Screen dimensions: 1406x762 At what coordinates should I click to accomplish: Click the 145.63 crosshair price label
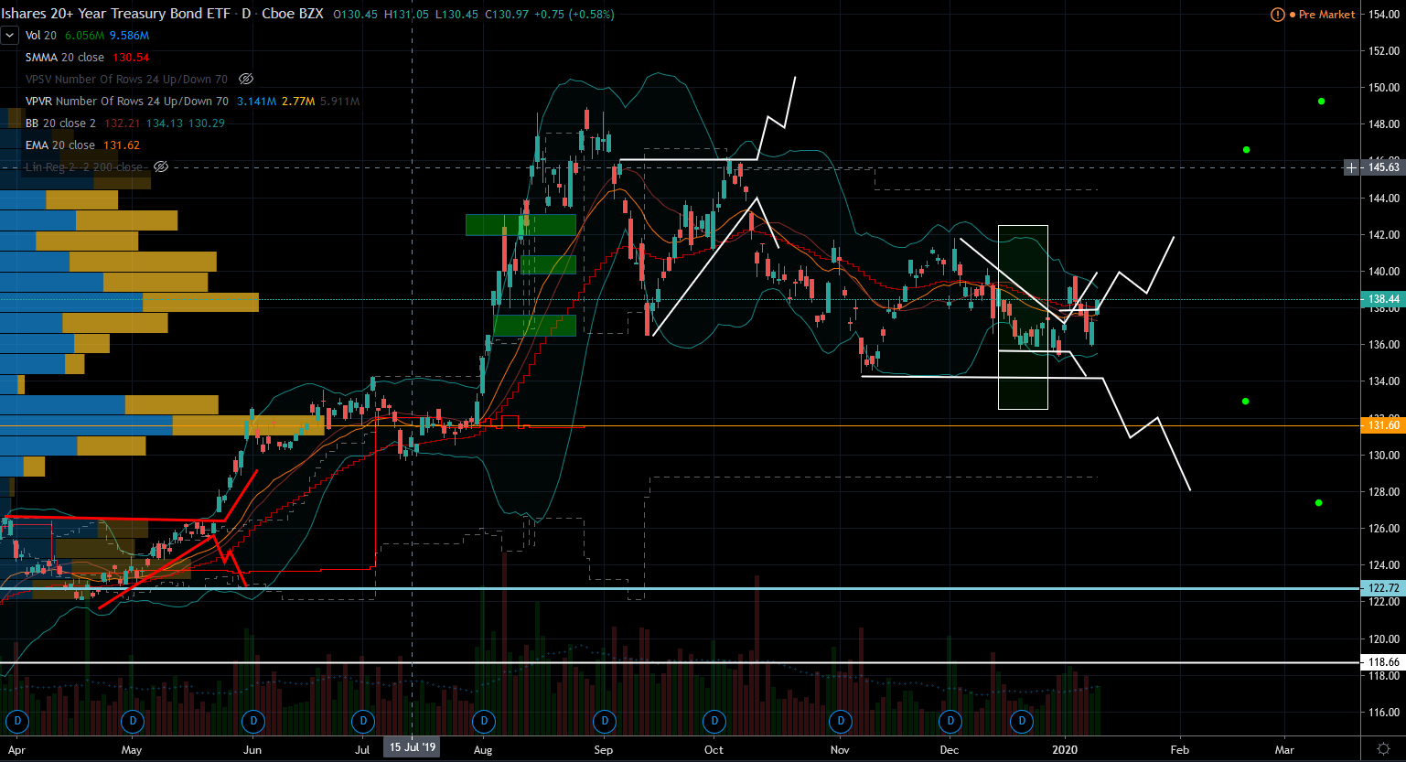coord(1383,167)
